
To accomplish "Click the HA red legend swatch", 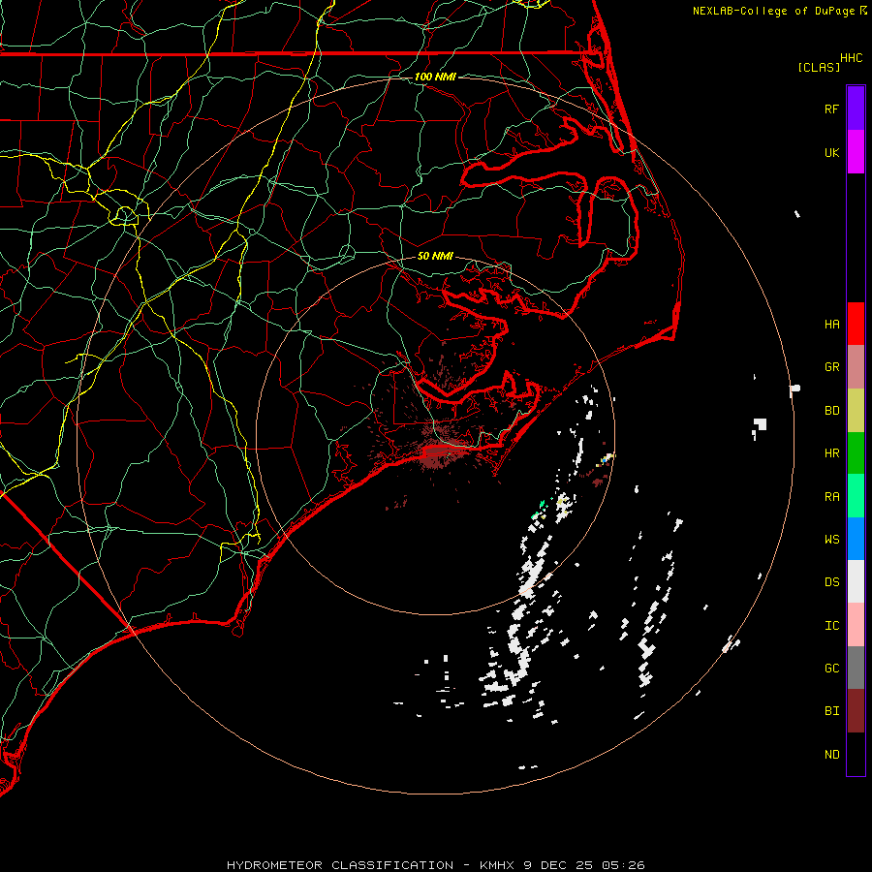I will [856, 324].
